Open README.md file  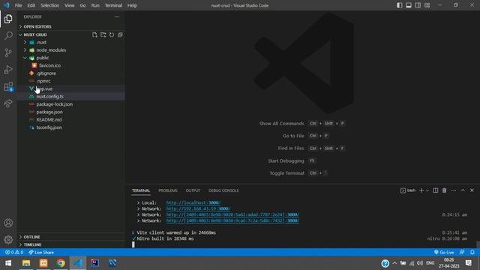70,120
